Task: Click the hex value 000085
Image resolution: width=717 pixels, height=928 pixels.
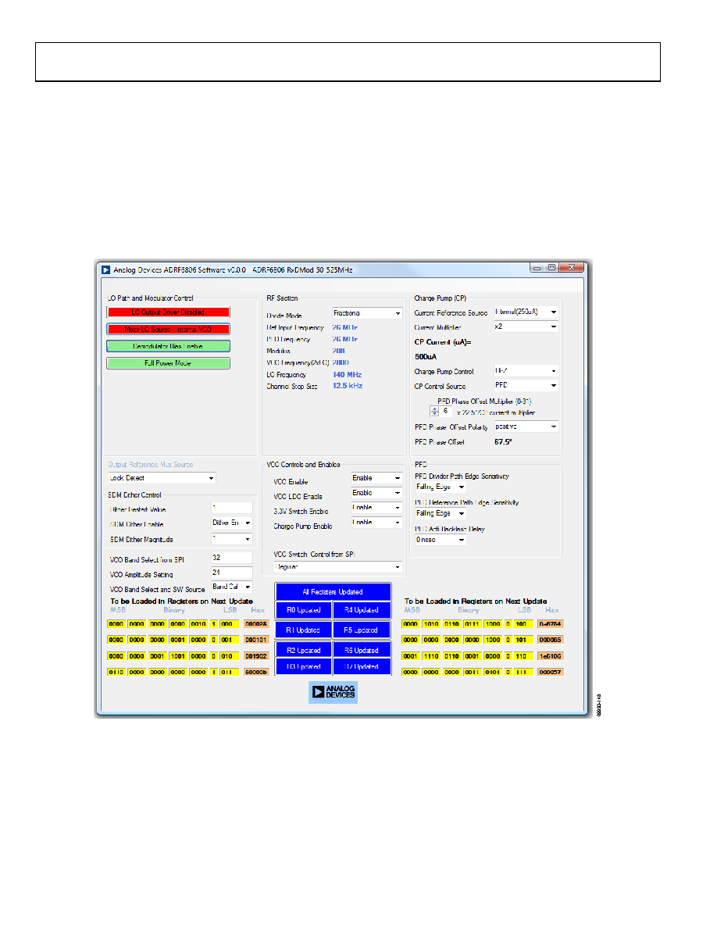Action: tap(550, 640)
